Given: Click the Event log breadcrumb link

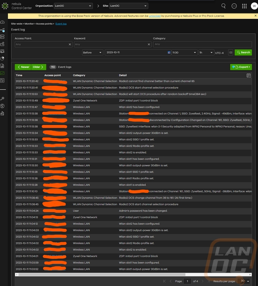Looking at the screenshot, I should (x=61, y=24).
